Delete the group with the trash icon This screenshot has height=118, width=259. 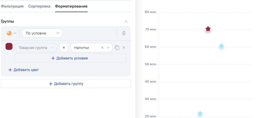coord(124,33)
